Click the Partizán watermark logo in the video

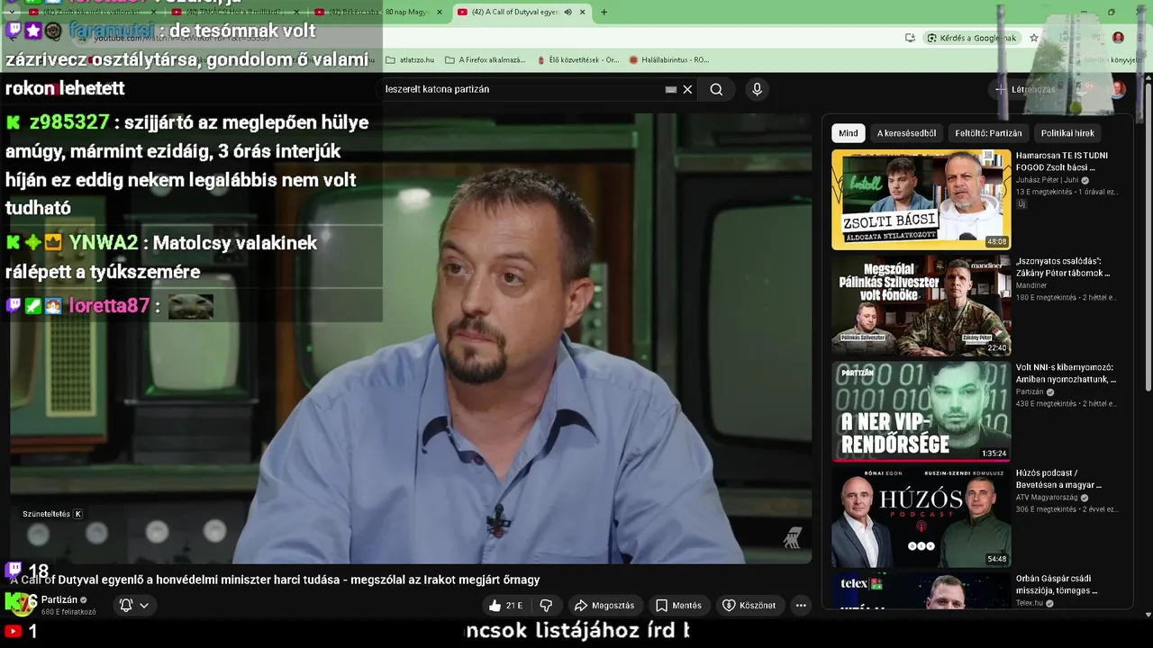[793, 538]
